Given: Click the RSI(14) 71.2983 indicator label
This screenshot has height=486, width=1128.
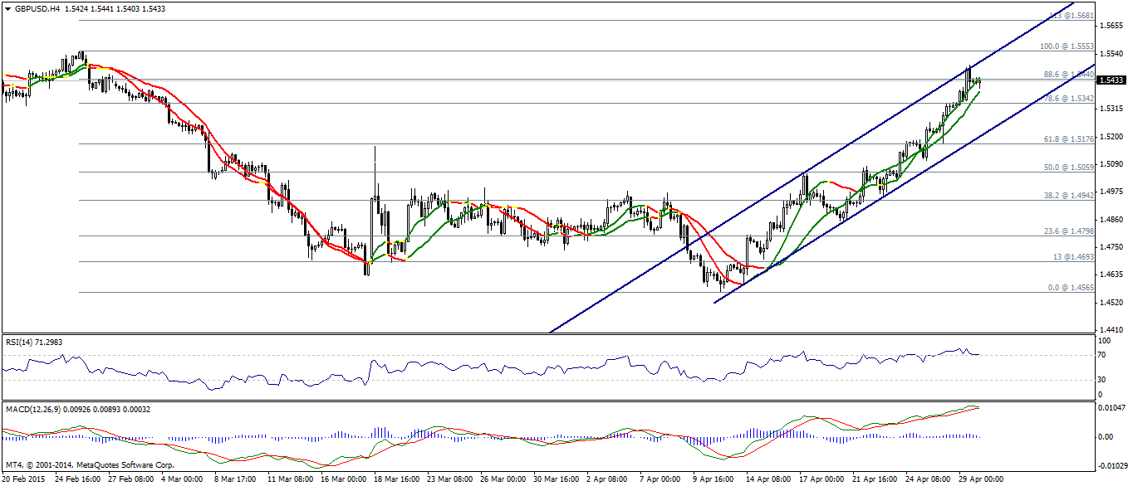Looking at the screenshot, I should 34,341.
